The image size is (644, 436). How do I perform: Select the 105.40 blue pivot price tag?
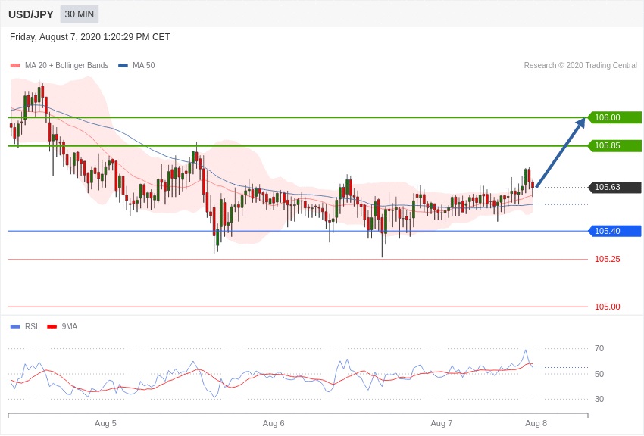click(x=615, y=231)
